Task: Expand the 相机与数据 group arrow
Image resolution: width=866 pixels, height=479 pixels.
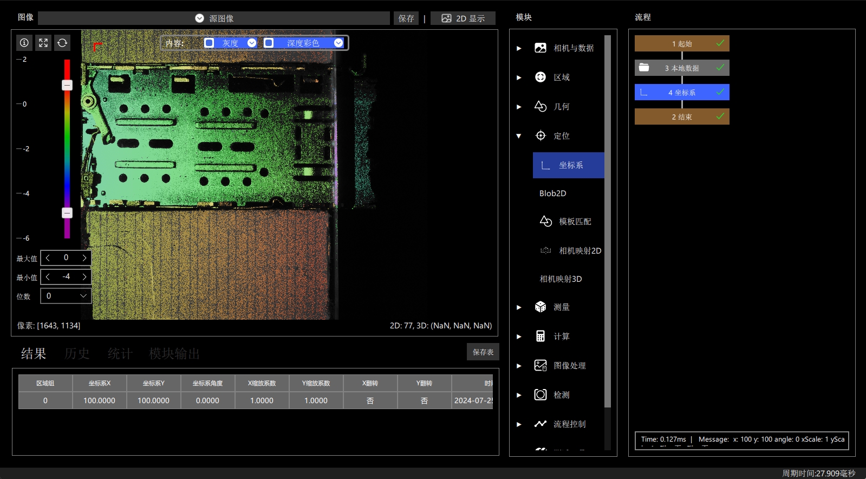Action: pyautogui.click(x=519, y=48)
